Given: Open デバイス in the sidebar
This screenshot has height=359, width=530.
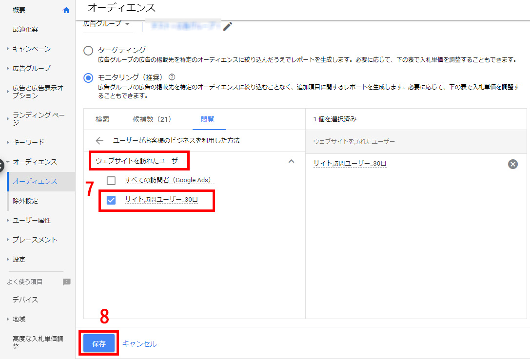Looking at the screenshot, I should tap(25, 300).
